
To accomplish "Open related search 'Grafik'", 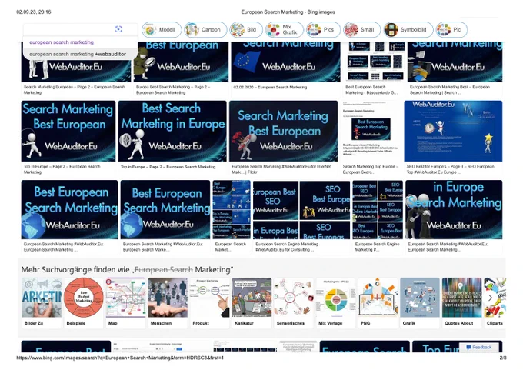I will tap(420, 303).
